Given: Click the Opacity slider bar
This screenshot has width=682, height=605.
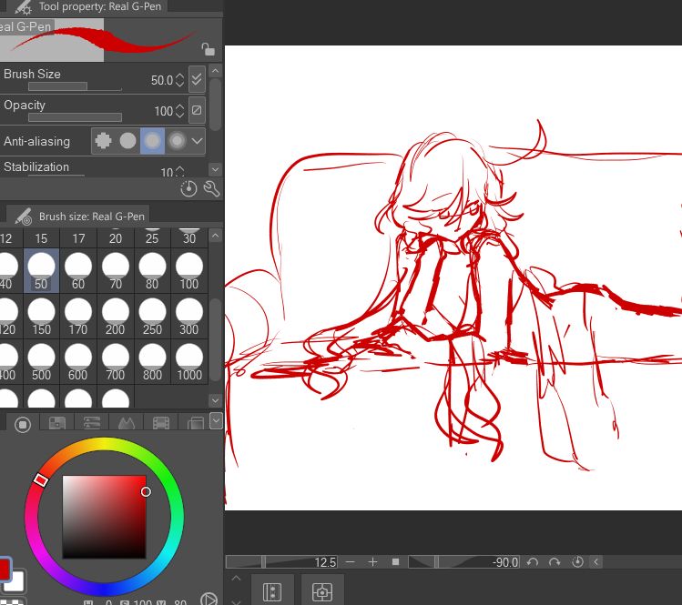Looking at the screenshot, I should 75,117.
